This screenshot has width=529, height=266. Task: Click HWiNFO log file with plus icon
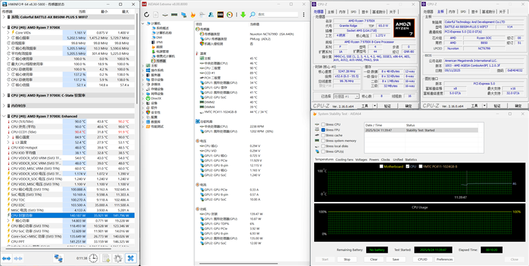[106, 258]
